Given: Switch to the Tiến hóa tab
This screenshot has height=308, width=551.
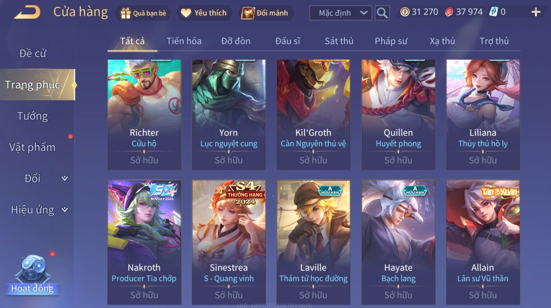Looking at the screenshot, I should [x=184, y=41].
